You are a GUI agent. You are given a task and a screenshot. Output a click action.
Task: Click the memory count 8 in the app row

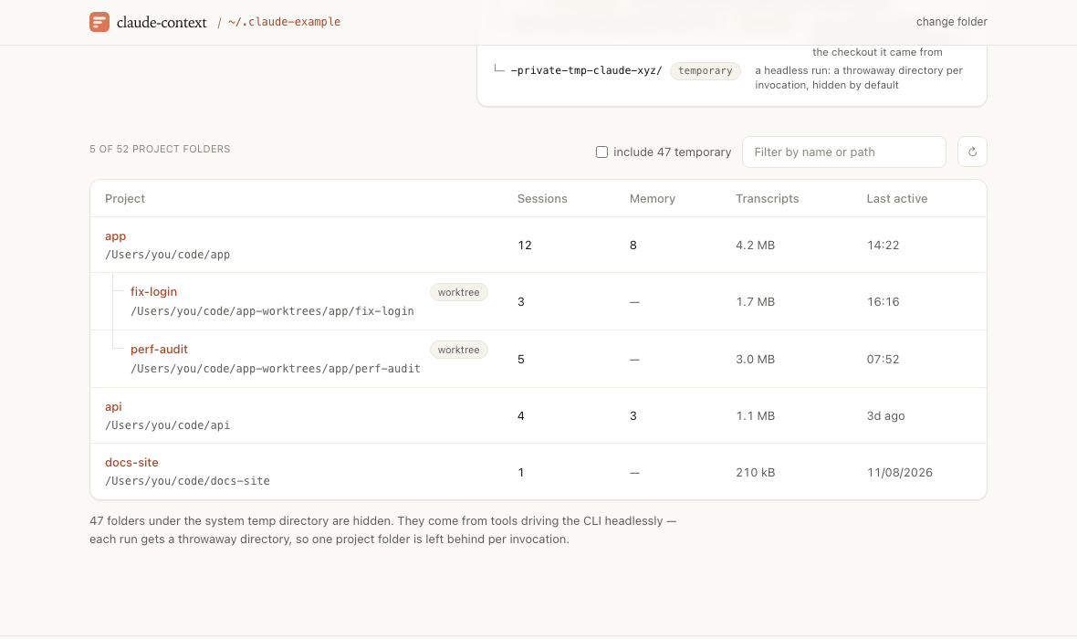(x=633, y=246)
